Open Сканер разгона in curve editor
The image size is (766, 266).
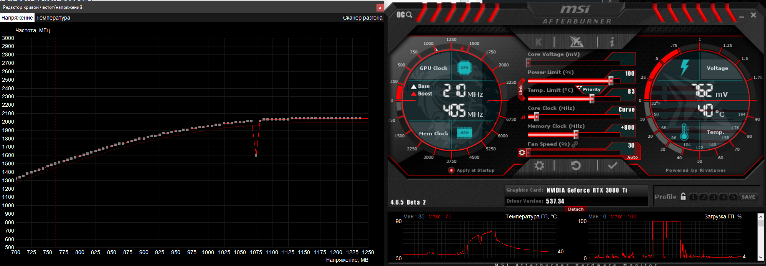[363, 18]
